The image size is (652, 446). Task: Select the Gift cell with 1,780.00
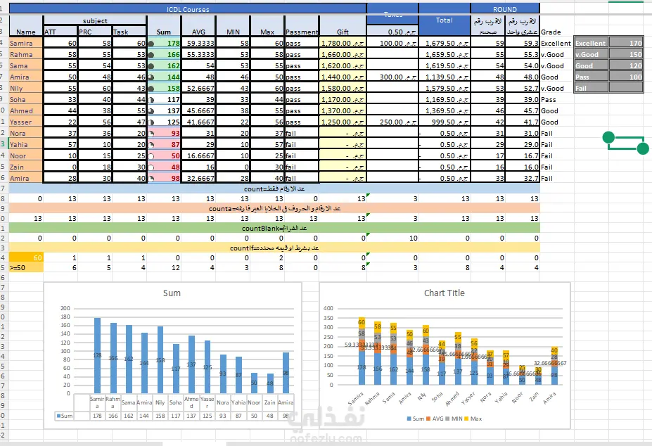(343, 43)
